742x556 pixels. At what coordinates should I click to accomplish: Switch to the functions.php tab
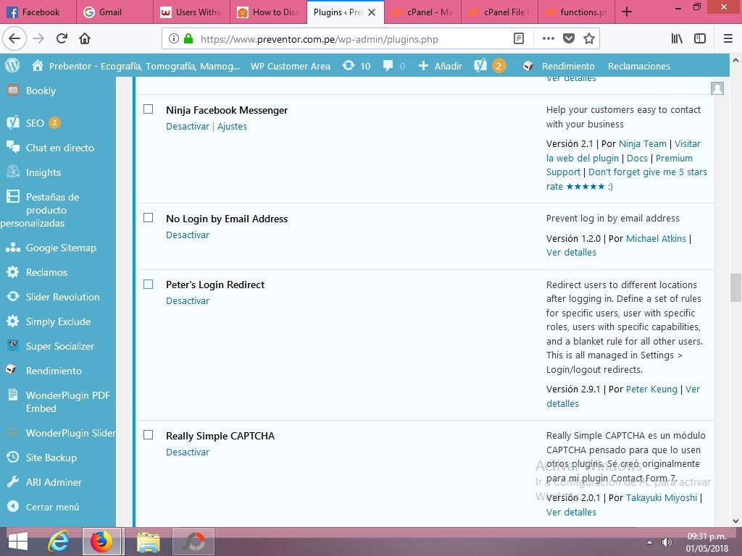coord(575,12)
